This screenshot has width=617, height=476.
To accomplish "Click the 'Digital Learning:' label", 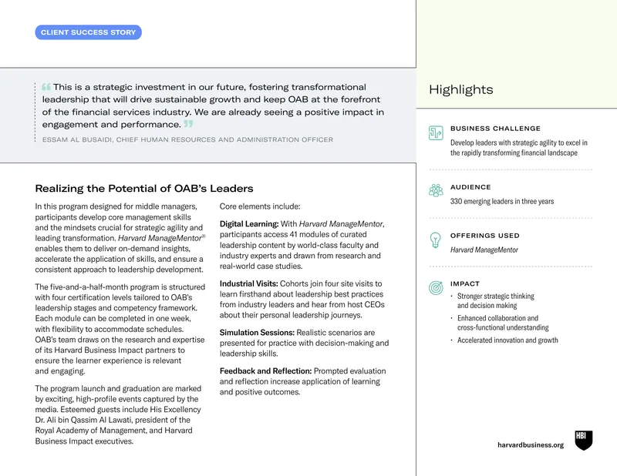I will (249, 224).
